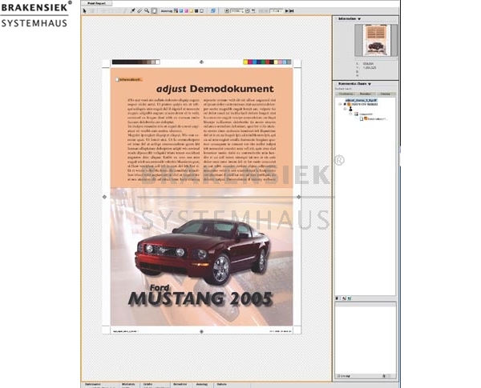Select the middle comment filter tab
The image size is (481, 388).
point(366,94)
